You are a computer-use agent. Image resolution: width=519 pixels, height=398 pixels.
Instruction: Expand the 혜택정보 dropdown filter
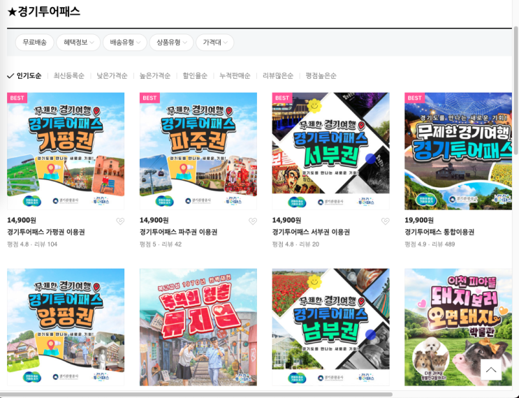78,43
